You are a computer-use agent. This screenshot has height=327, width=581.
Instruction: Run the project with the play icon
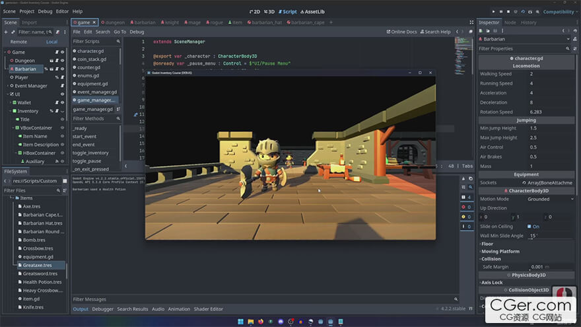click(493, 12)
